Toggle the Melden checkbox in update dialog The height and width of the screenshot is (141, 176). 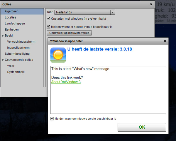[x=52, y=119]
